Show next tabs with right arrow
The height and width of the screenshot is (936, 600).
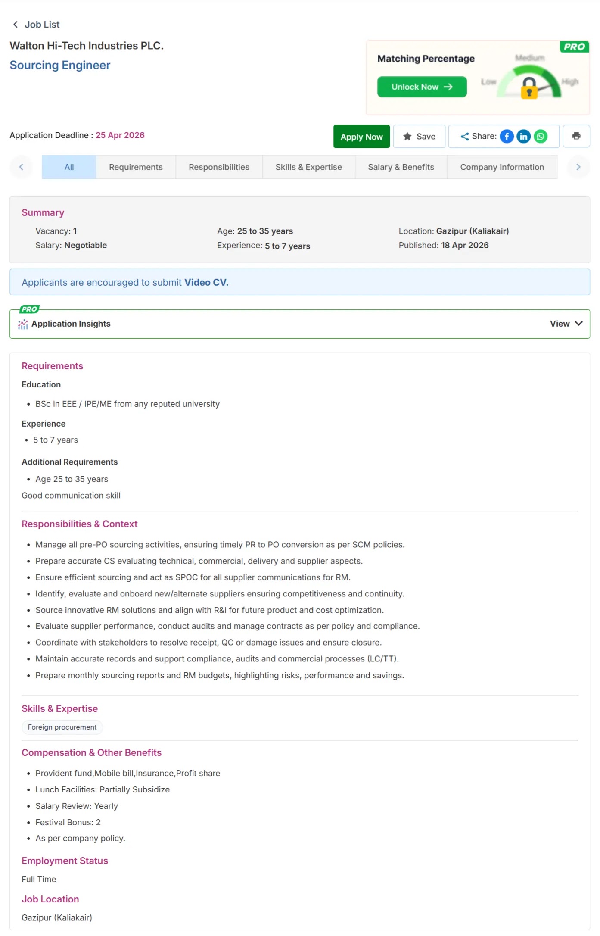point(578,167)
